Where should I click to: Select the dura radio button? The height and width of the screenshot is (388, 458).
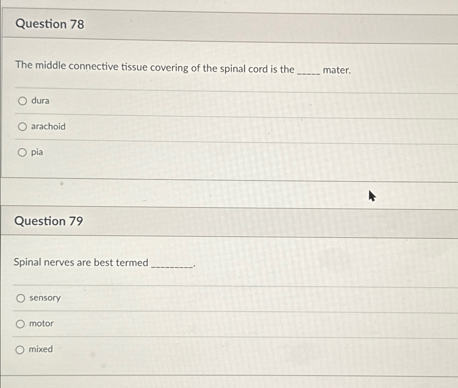coord(23,101)
